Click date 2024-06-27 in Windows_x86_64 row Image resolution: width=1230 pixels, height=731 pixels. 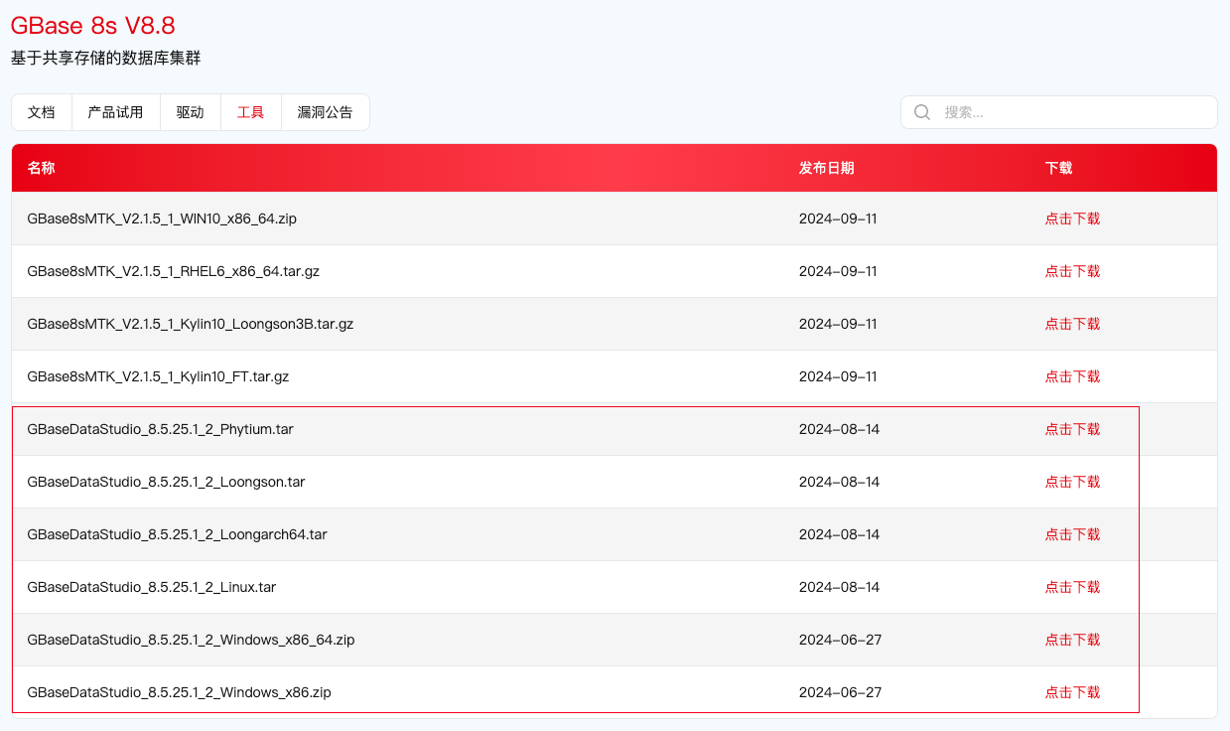pos(840,640)
